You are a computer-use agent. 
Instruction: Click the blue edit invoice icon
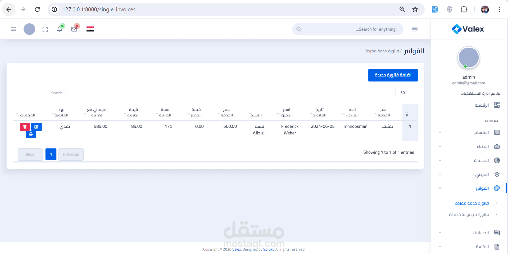37,127
